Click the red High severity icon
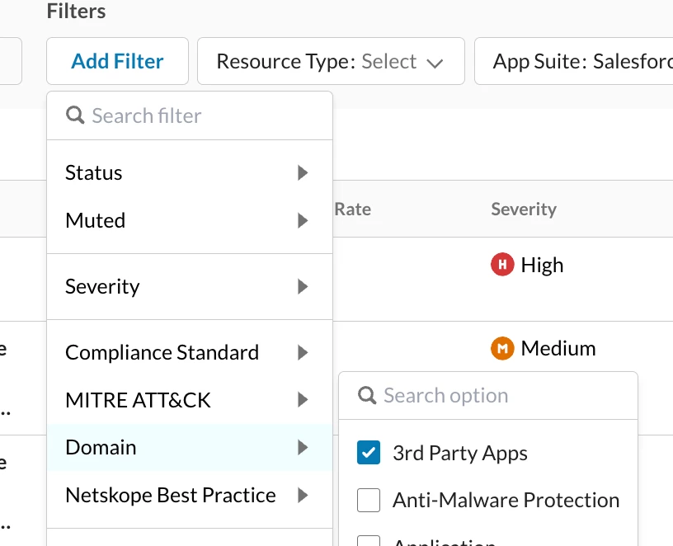 coord(502,265)
